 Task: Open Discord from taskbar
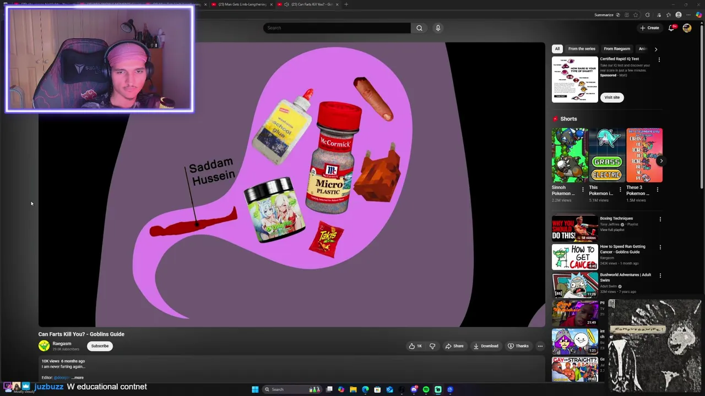point(414,389)
